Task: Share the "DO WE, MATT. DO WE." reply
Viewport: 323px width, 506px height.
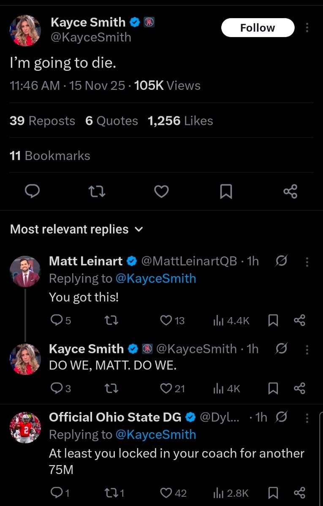Action: [x=299, y=388]
